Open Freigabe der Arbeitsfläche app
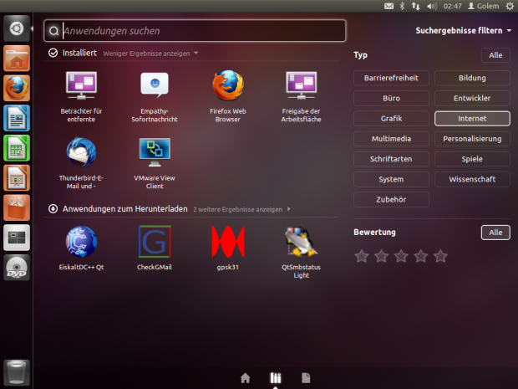Viewport: 518px width, 389px height. 301,96
